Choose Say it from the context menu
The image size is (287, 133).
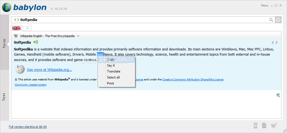coord(116,65)
